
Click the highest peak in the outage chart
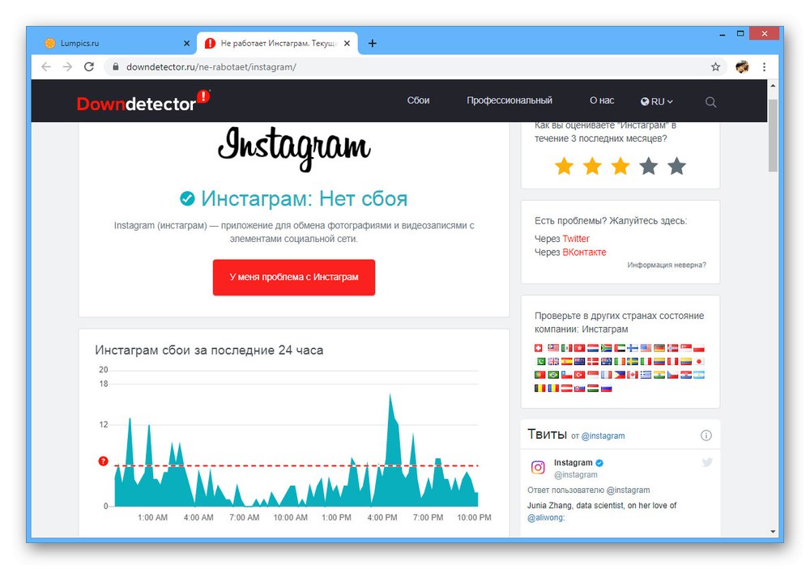pyautogui.click(x=390, y=396)
